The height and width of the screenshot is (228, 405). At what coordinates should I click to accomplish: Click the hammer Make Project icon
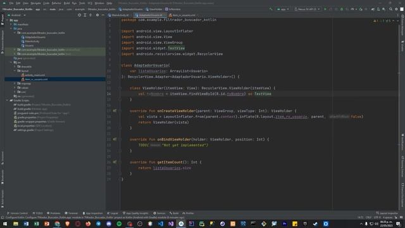click(271, 9)
